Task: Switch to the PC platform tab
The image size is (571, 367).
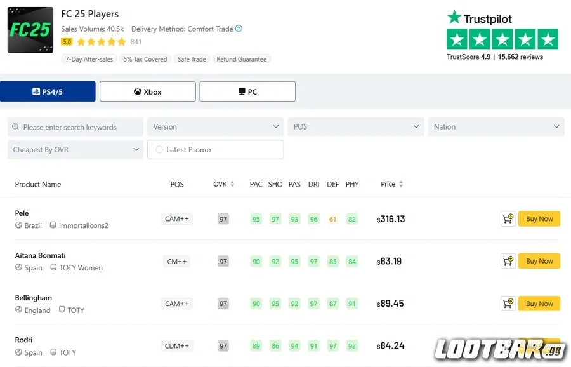Action: [247, 91]
